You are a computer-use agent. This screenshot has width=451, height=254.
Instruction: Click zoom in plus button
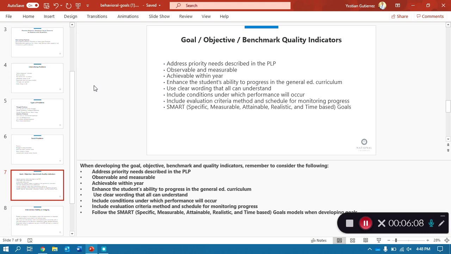[x=428, y=240]
